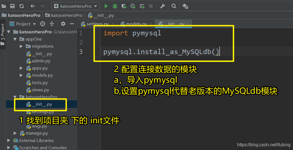Synchronize files with the refresh toolbar icon
This screenshot has width=293, height=150.
tap(22, 6)
